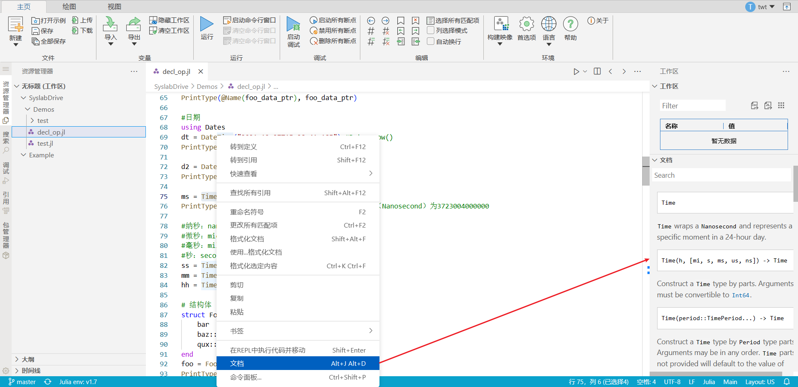Click the clear bookmark icon with red X
798x387 pixels.
click(x=416, y=20)
